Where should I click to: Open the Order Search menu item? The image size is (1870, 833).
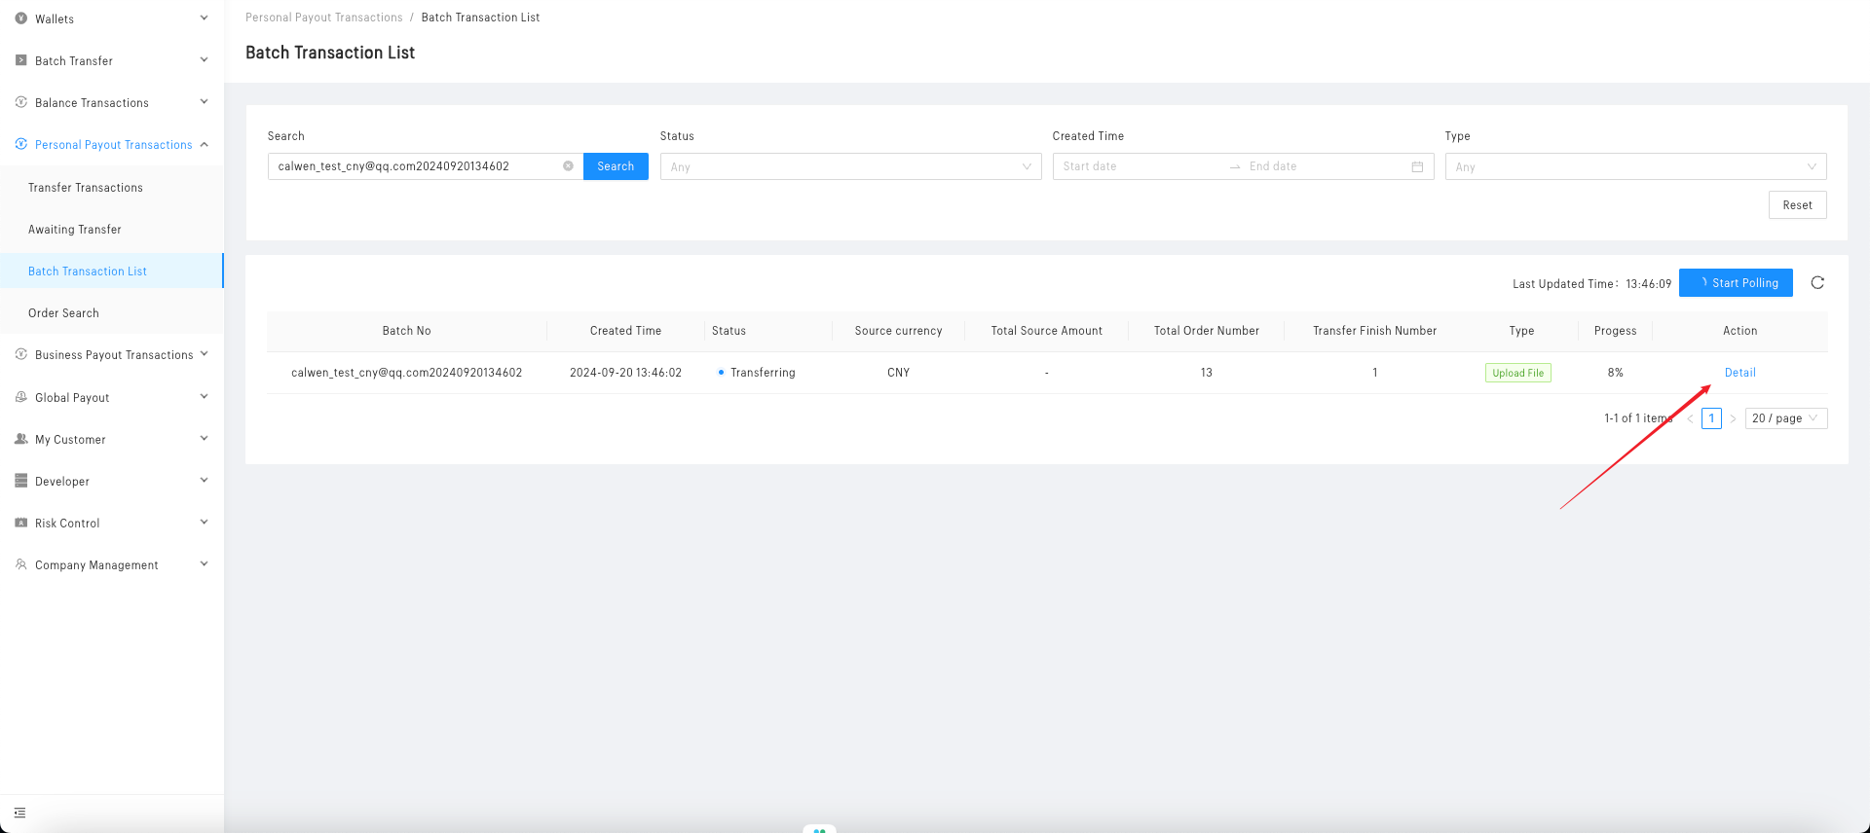pyautogui.click(x=63, y=313)
